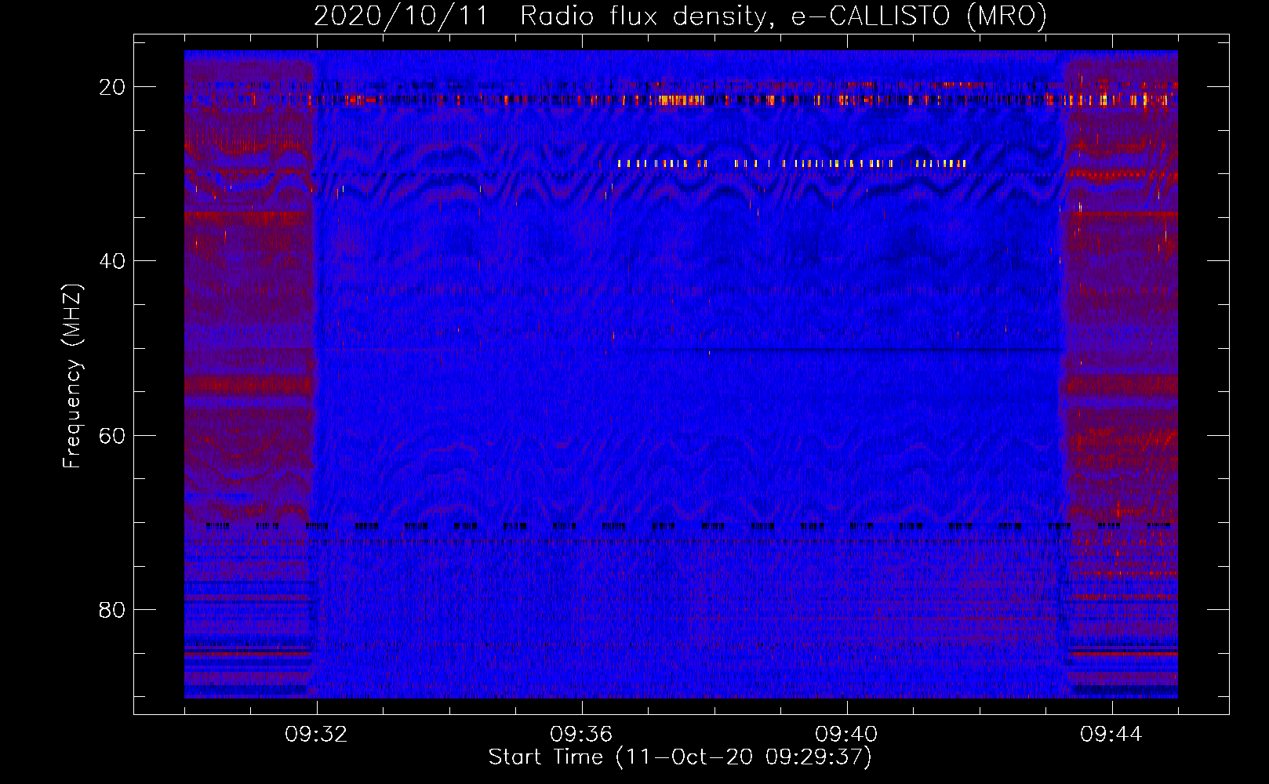Click the 80 MHz frequency tick label
This screenshot has width=1269, height=784.
point(112,609)
